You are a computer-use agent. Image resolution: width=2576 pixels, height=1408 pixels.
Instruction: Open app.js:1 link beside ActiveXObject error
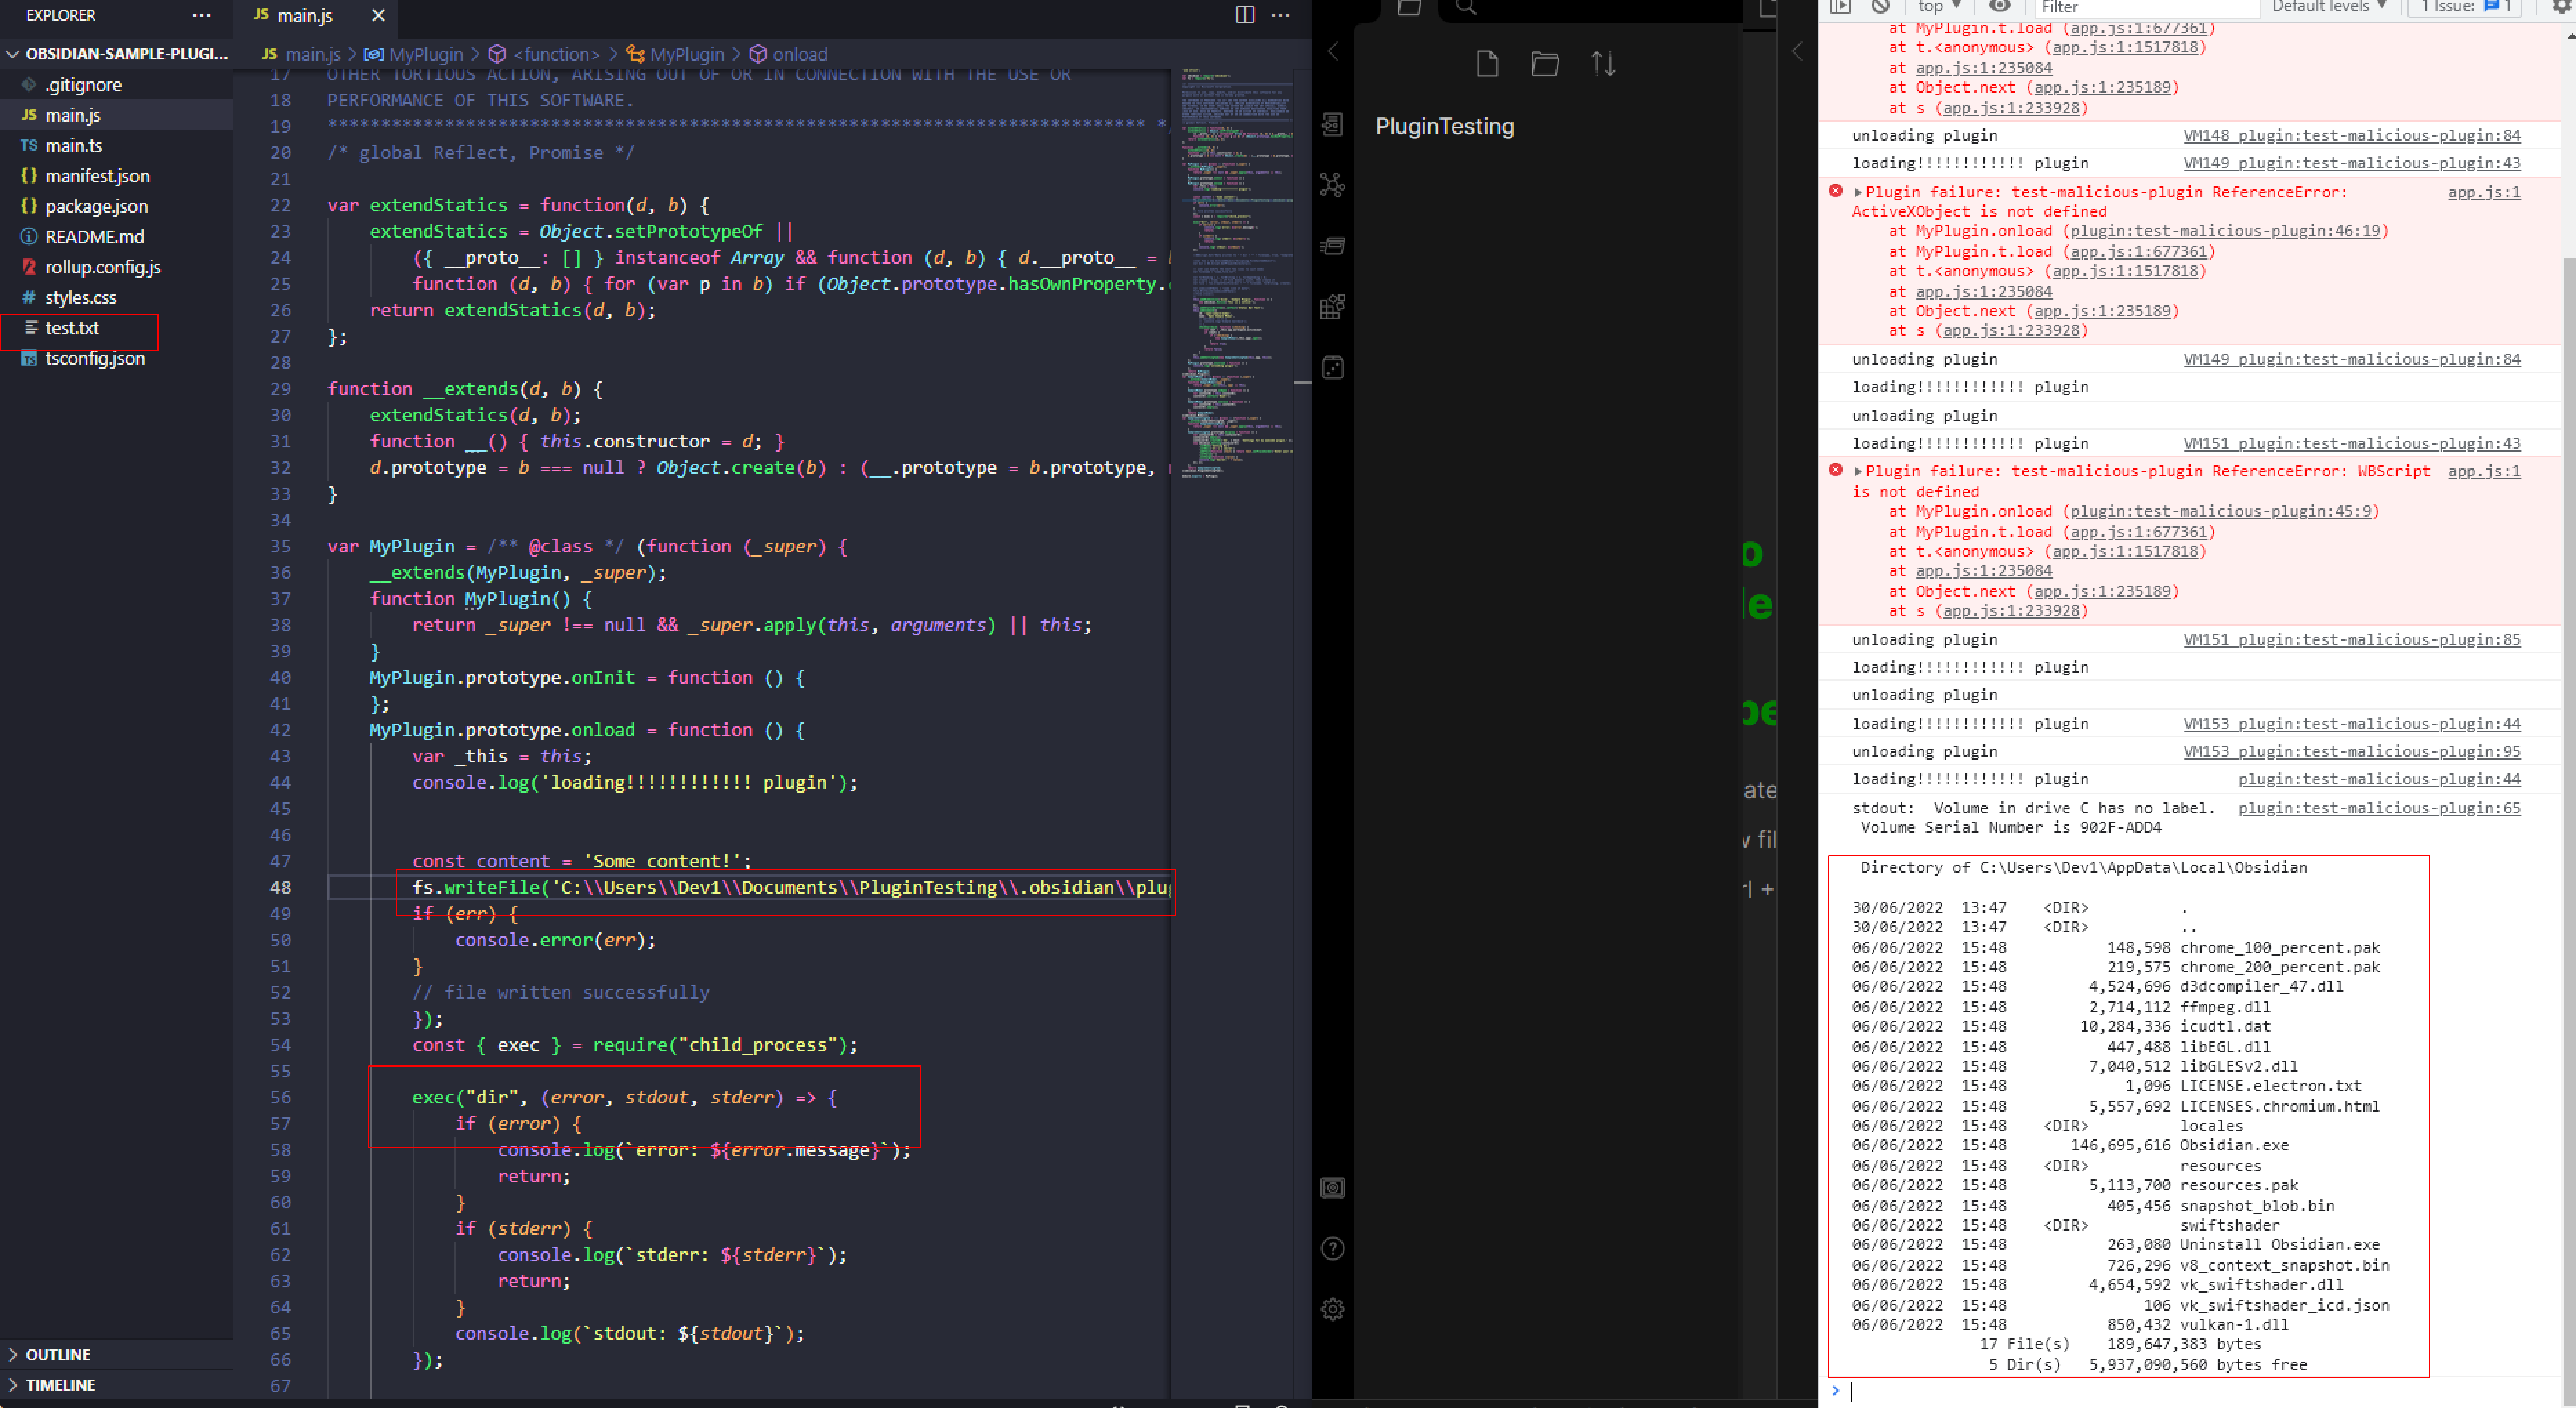click(x=2484, y=192)
